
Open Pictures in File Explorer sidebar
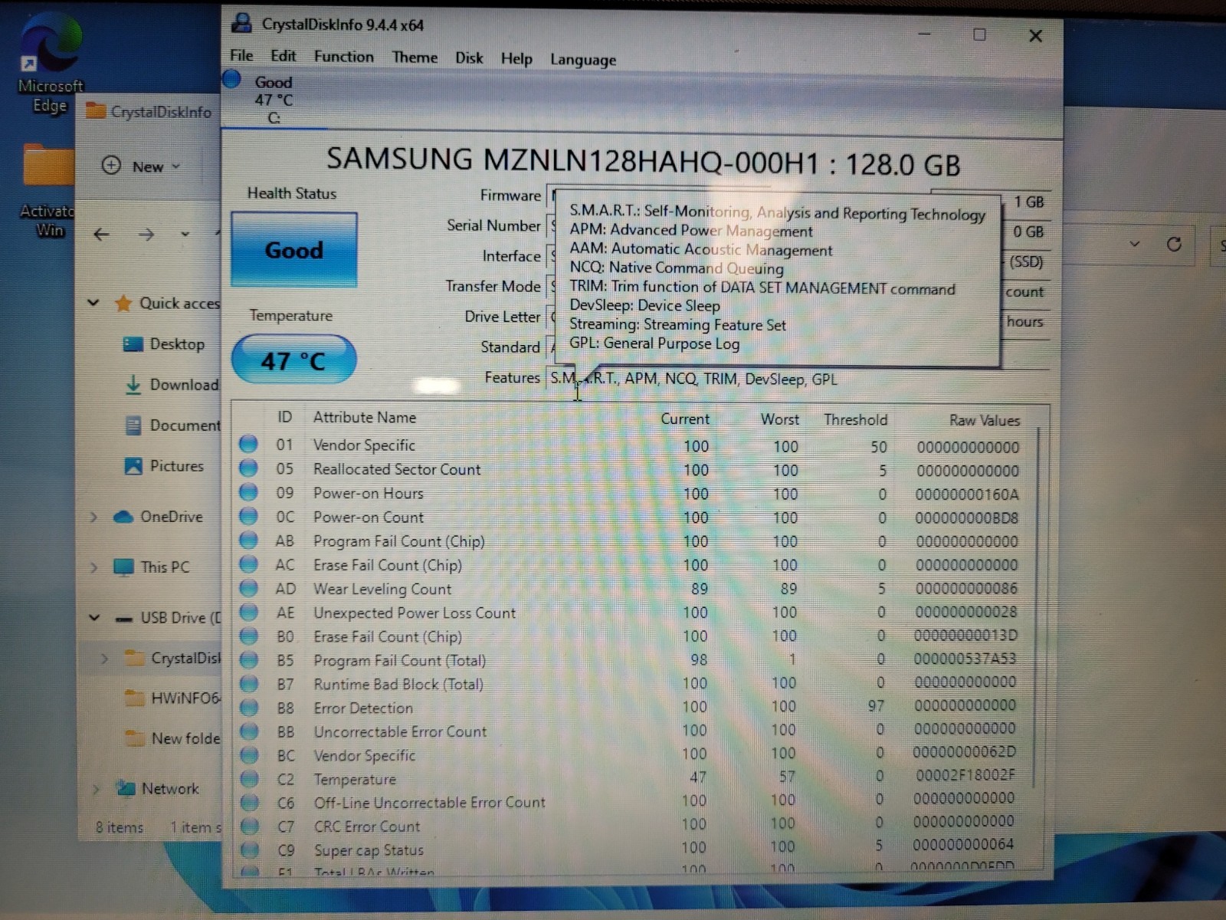click(164, 465)
